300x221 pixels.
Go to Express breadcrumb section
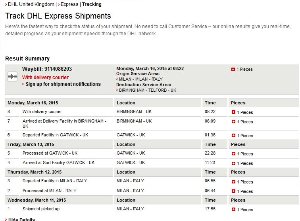click(69, 4)
